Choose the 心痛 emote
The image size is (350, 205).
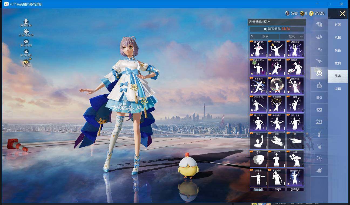295,159
